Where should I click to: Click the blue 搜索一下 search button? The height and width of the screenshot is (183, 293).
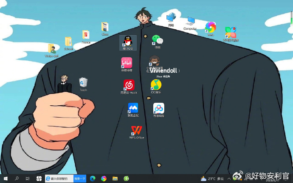[80, 179]
